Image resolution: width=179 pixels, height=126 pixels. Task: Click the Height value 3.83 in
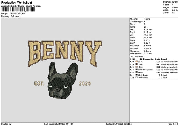[x=175, y=7]
